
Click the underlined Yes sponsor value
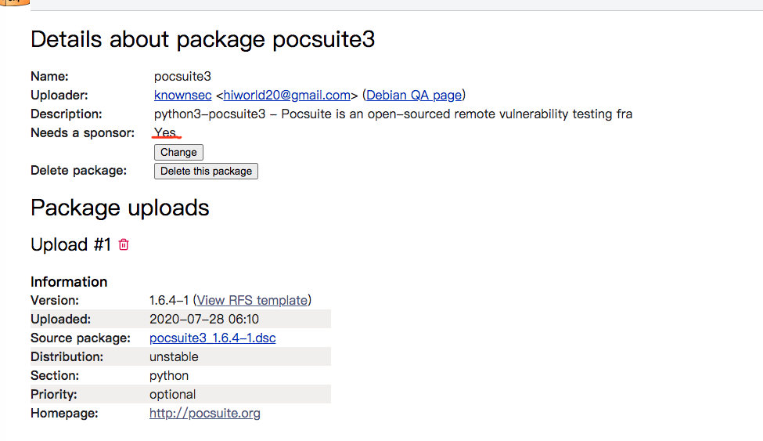point(165,132)
